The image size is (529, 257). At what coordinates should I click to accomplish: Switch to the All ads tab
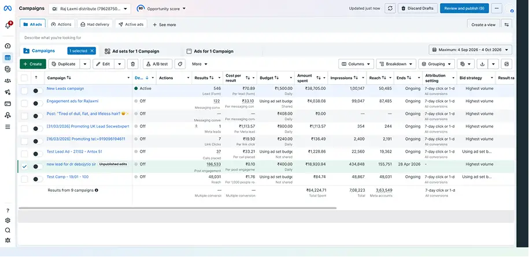(33, 24)
